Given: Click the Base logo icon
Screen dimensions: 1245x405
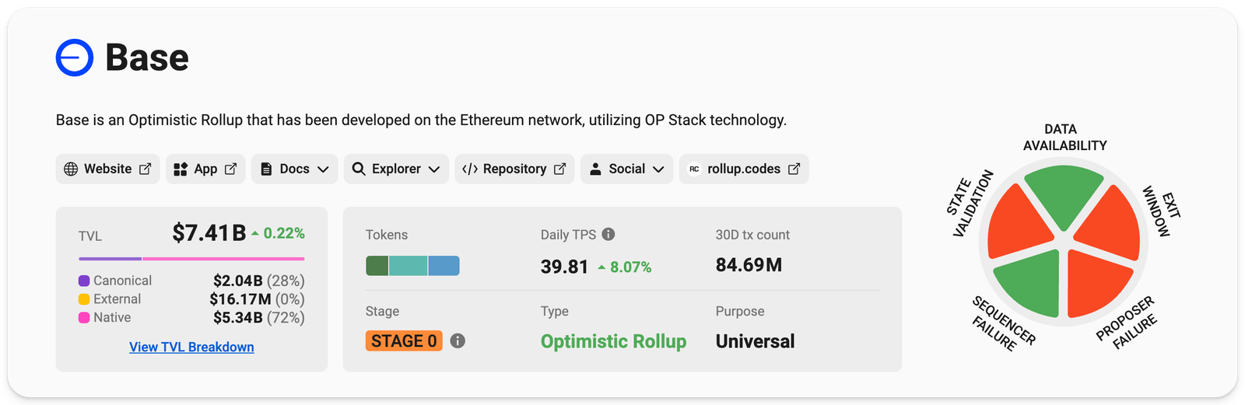Looking at the screenshot, I should (75, 58).
